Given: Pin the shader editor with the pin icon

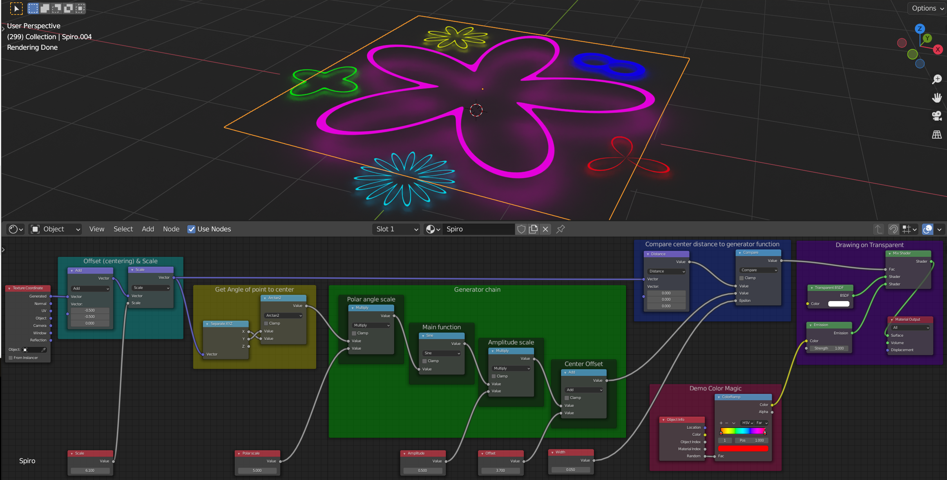Looking at the screenshot, I should [x=560, y=229].
